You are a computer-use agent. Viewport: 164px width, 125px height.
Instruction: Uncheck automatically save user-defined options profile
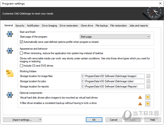[21, 42]
